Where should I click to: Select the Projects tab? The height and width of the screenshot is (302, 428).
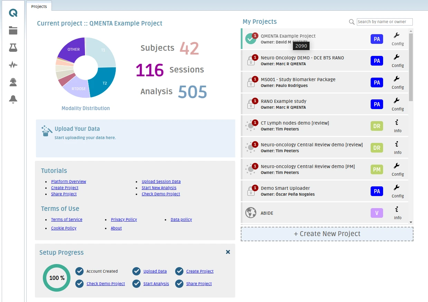[x=39, y=6]
